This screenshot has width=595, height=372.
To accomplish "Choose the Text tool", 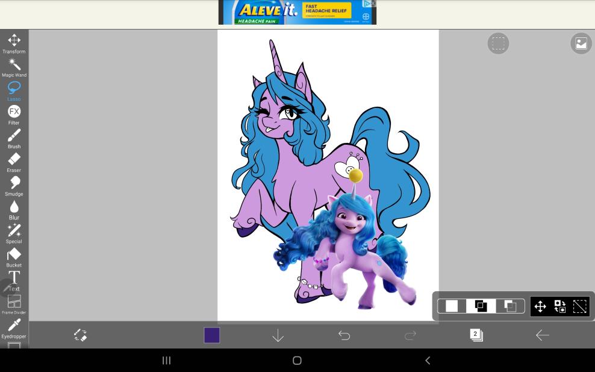I will (x=14, y=281).
